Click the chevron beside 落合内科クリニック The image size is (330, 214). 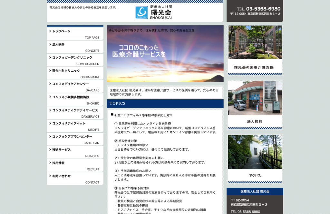tap(50, 70)
